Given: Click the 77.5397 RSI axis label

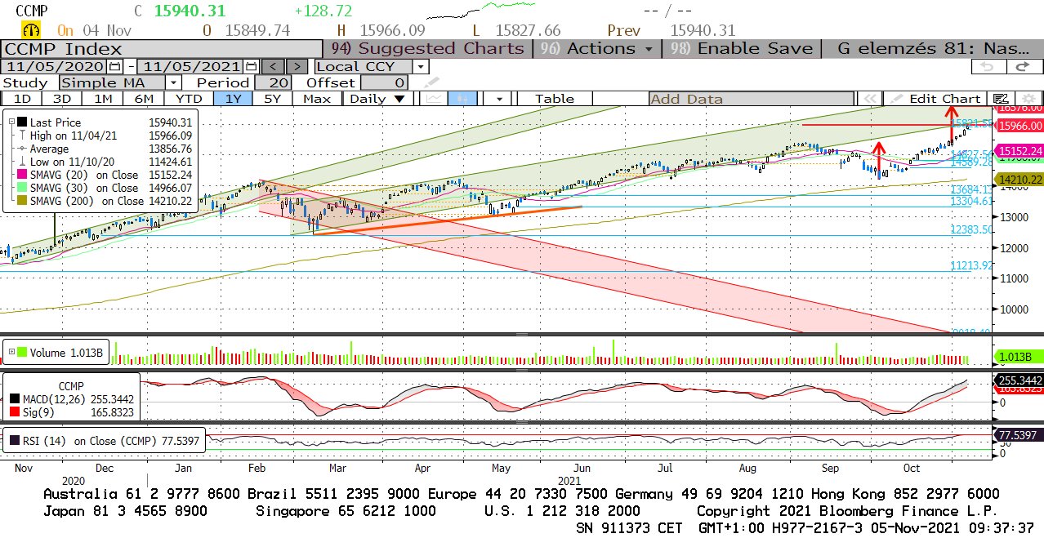Looking at the screenshot, I should (1018, 434).
